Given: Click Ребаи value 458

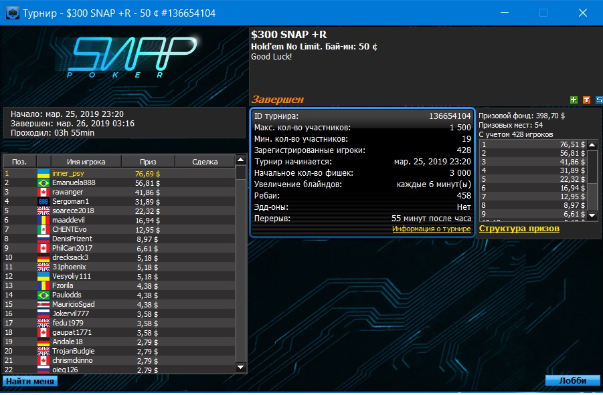Looking at the screenshot, I should pos(463,196).
